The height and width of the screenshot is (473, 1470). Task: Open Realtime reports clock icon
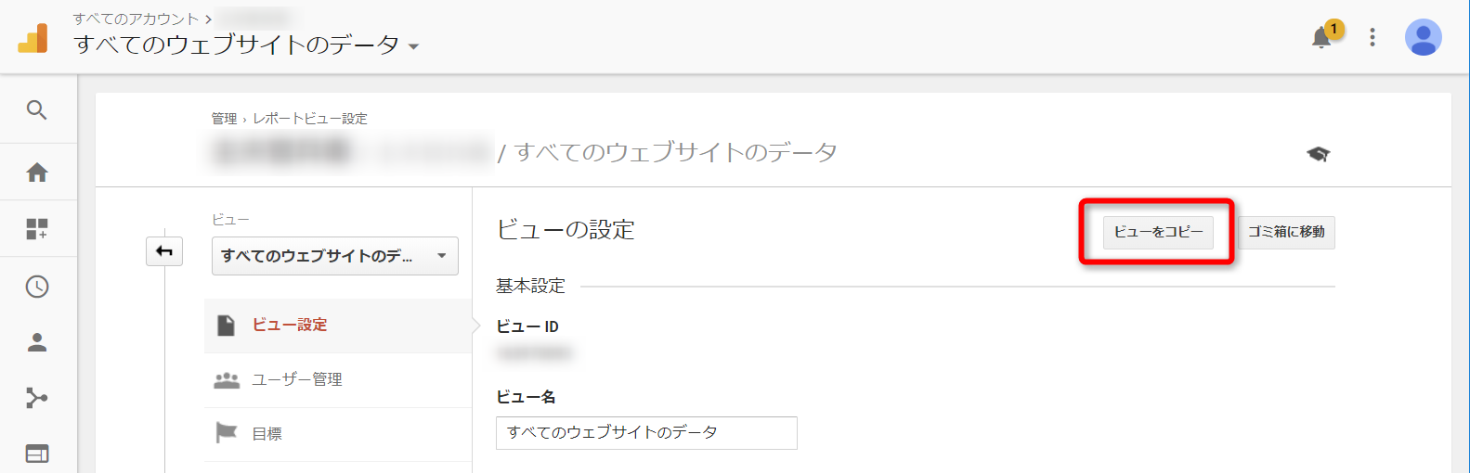click(x=37, y=287)
